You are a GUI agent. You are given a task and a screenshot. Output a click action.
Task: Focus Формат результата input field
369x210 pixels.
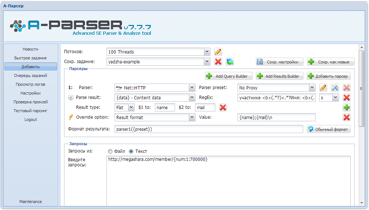click(x=209, y=129)
